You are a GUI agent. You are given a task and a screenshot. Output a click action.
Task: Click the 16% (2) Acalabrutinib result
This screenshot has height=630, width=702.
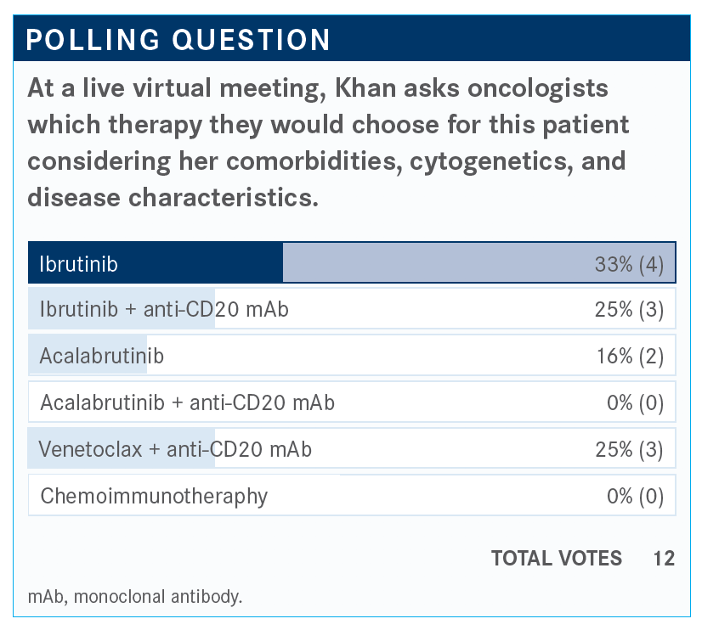click(630, 357)
